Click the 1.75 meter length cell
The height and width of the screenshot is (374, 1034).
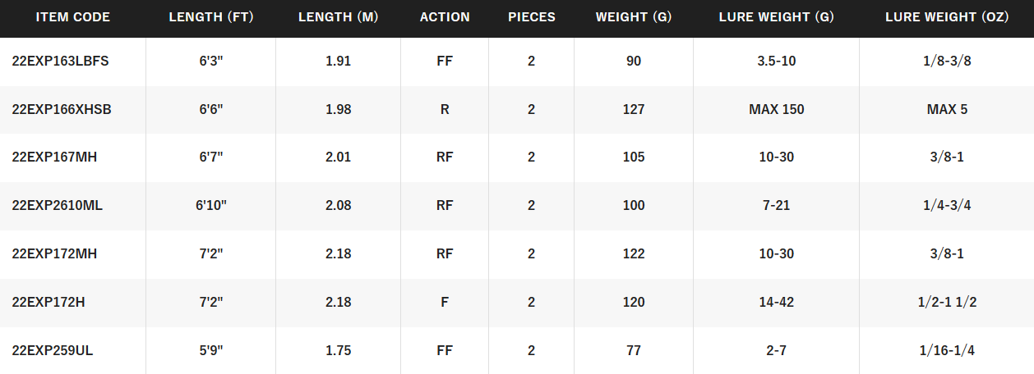[338, 350]
